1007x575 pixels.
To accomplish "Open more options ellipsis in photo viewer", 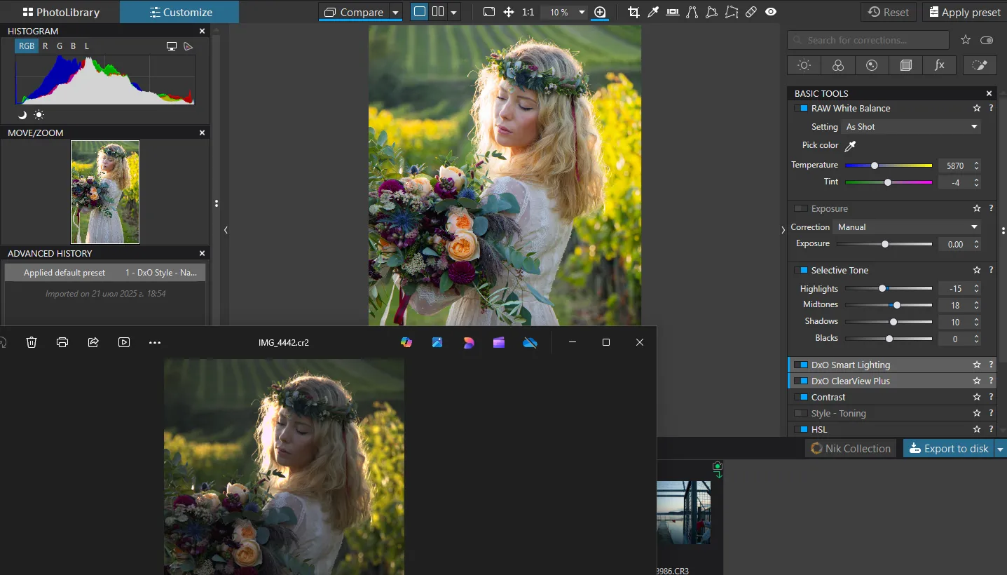I will [x=155, y=342].
